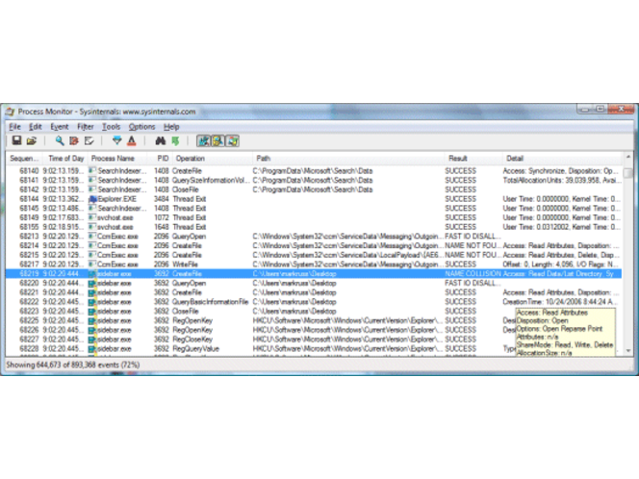Click the Save toolbar icon
This screenshot has width=639, height=479.
[x=16, y=141]
